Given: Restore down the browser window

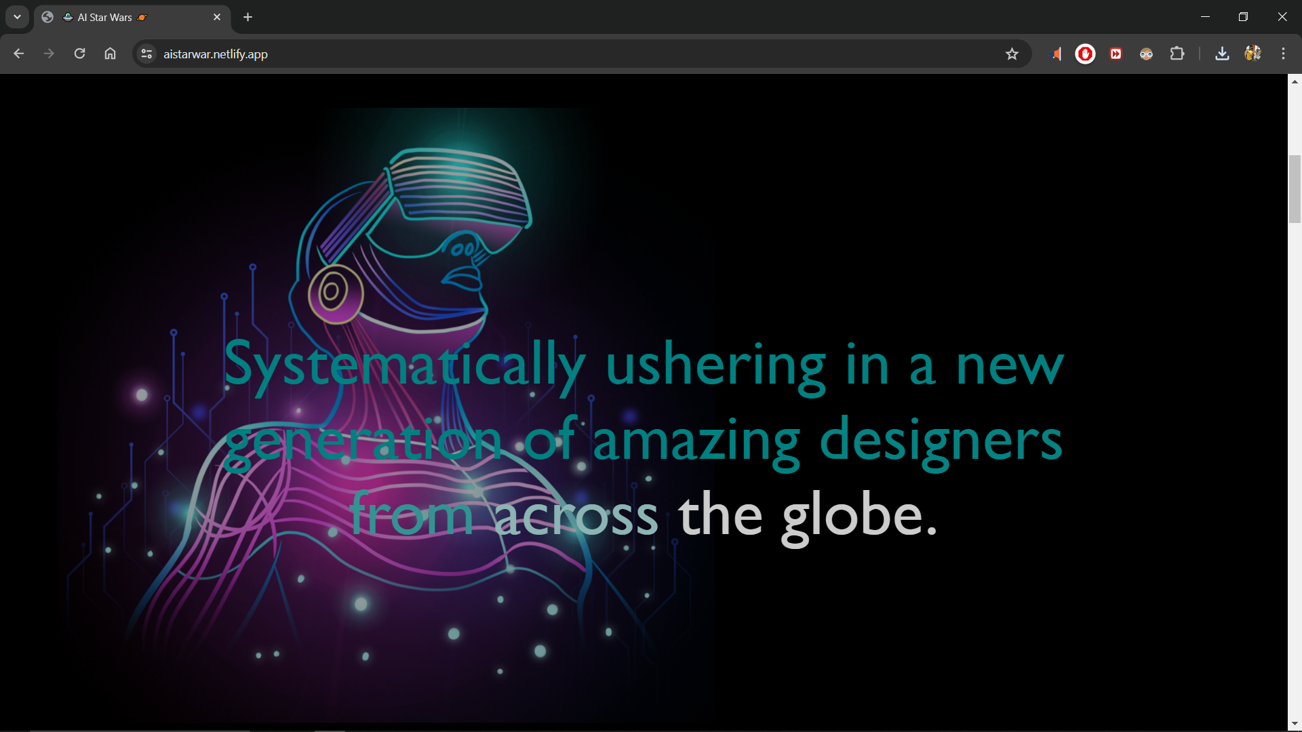Looking at the screenshot, I should 1243,17.
